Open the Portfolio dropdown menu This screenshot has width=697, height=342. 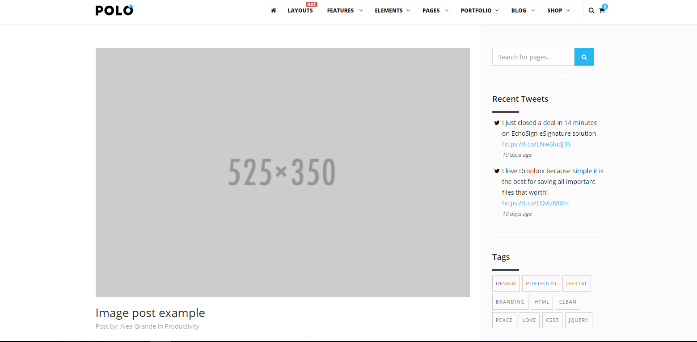[479, 10]
